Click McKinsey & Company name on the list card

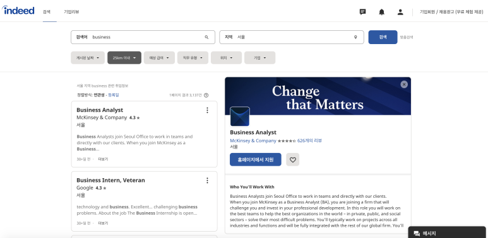102,118
